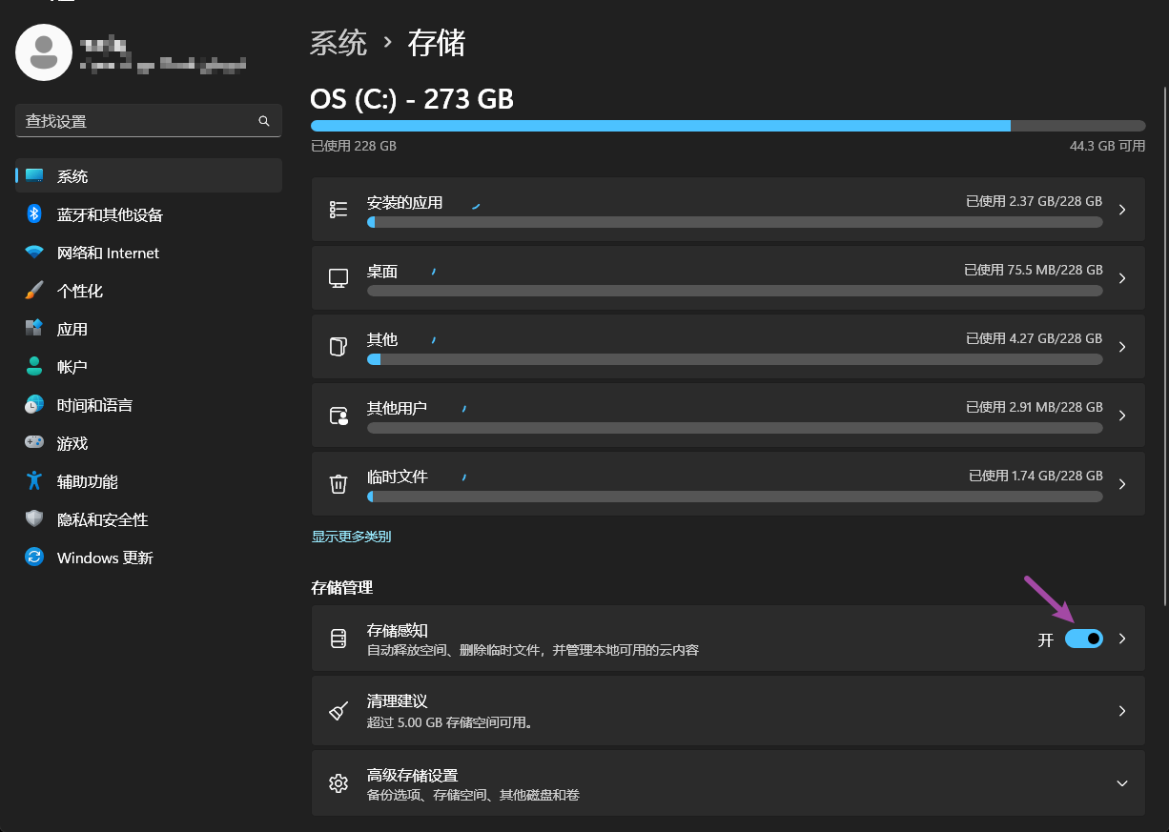
Task: Go to 网络和 Internet settings
Action: pyautogui.click(x=149, y=253)
